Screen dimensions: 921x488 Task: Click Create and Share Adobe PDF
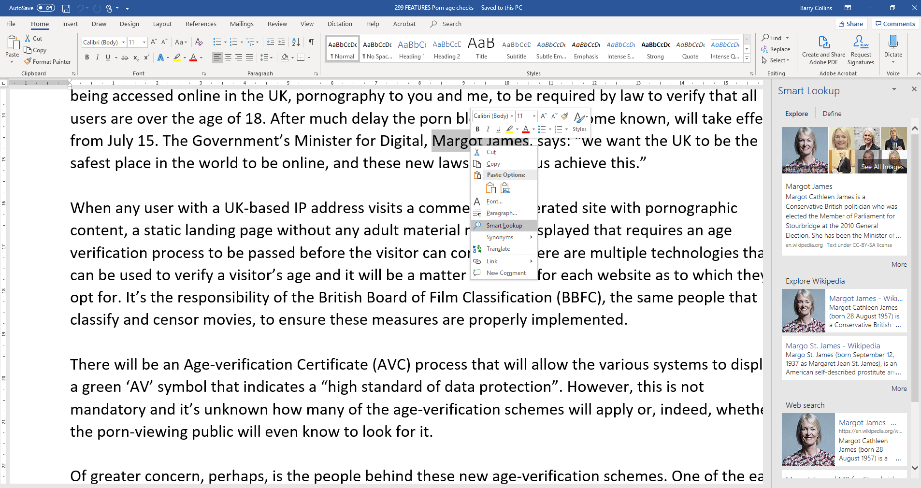pos(823,50)
